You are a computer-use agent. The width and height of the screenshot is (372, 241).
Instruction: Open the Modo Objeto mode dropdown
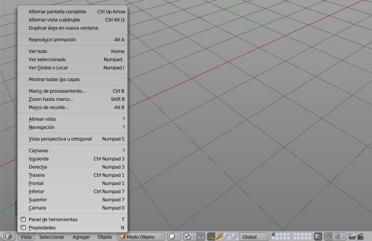141,237
